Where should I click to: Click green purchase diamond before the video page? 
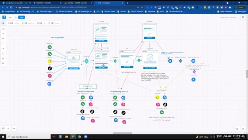pos(115,61)
